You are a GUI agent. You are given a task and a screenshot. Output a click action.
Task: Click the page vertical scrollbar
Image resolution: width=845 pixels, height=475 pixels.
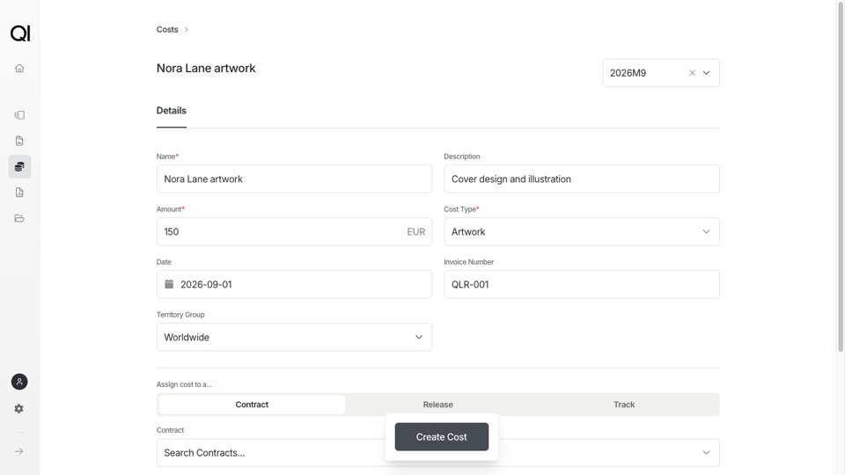point(841,178)
